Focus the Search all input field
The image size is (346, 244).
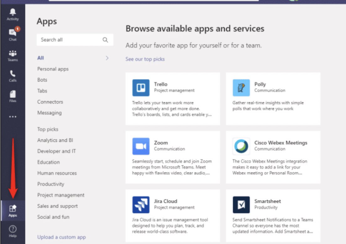click(x=75, y=40)
